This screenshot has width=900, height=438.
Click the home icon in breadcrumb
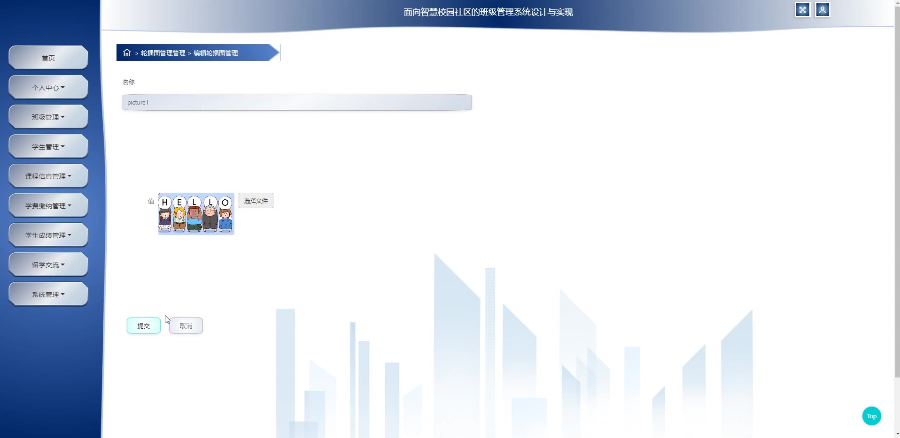click(127, 53)
